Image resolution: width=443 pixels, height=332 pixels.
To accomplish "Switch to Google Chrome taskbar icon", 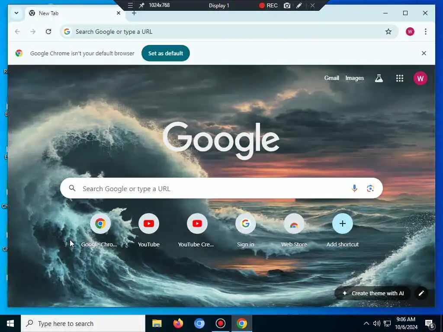I will pos(241,323).
